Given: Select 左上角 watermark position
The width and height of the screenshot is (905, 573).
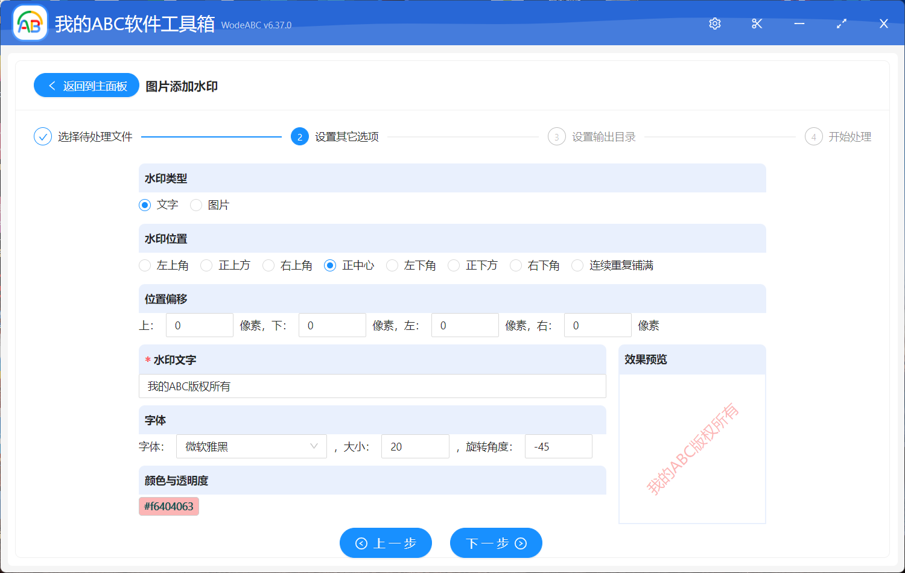Looking at the screenshot, I should tap(145, 265).
